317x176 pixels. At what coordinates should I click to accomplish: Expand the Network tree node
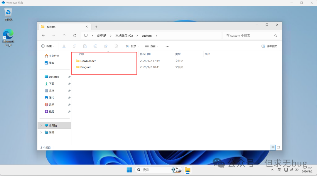pos(41,133)
